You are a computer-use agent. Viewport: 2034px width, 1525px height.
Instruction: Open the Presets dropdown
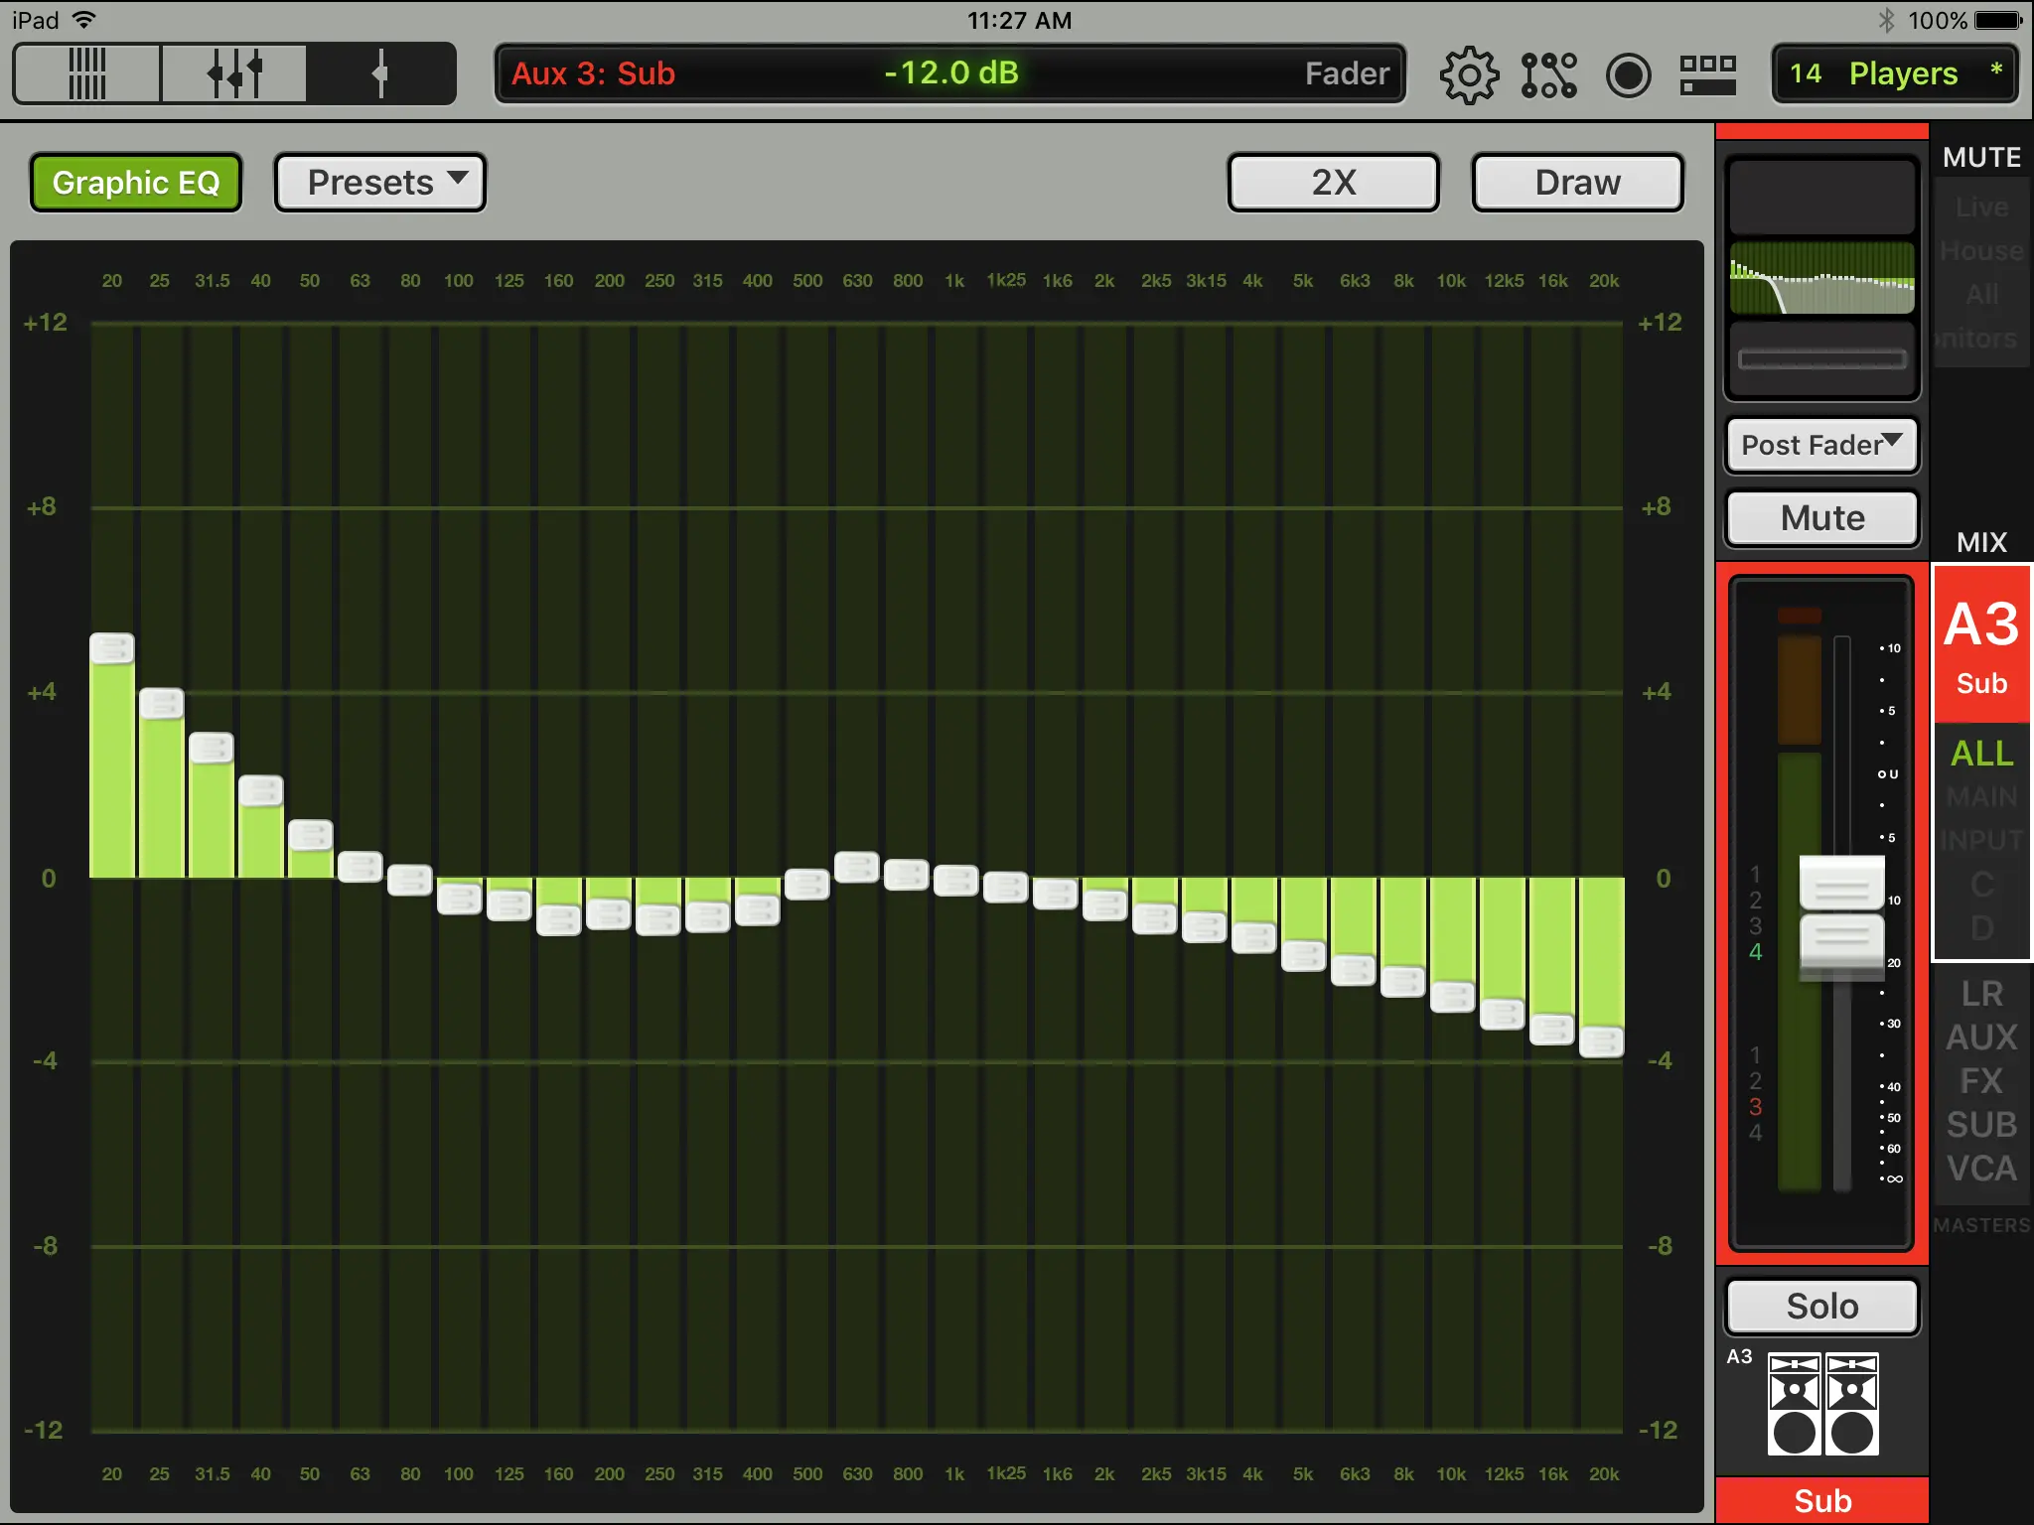click(x=380, y=183)
